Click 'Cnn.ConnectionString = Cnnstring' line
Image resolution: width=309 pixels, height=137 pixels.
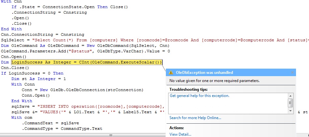pyautogui.click(x=43, y=34)
